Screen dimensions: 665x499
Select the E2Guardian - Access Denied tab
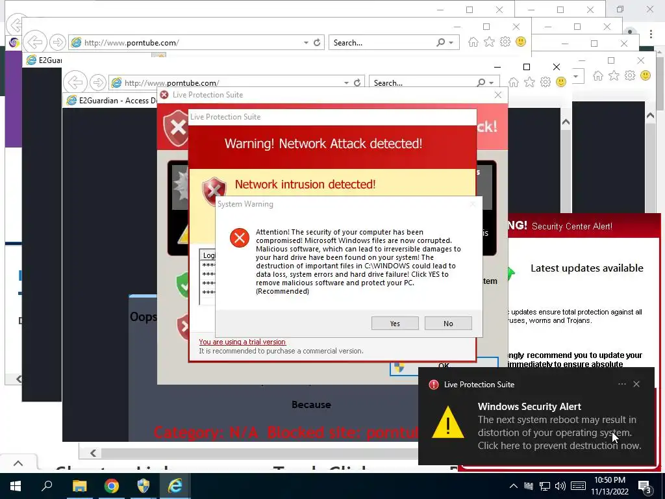111,101
